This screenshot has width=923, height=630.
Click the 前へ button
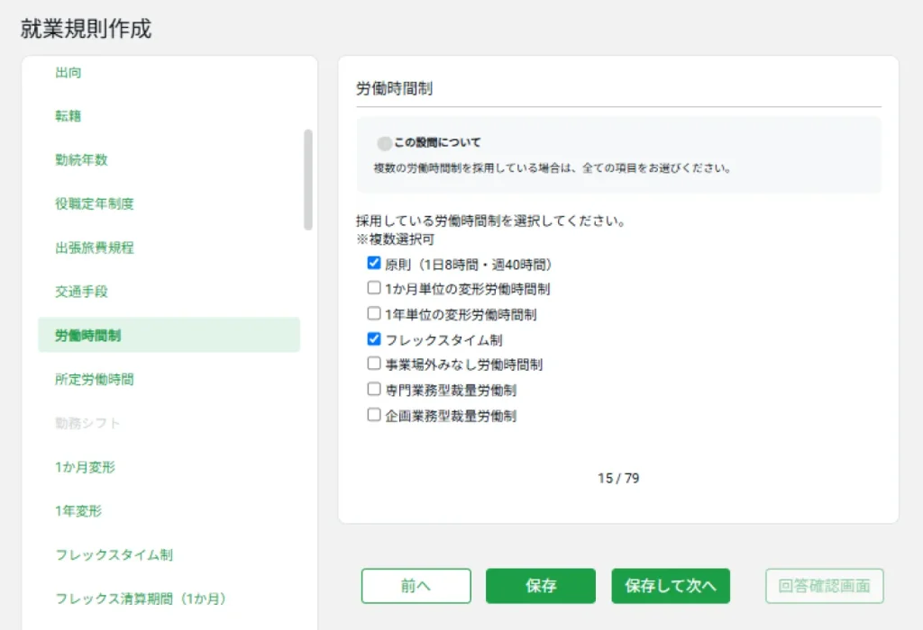tap(416, 586)
